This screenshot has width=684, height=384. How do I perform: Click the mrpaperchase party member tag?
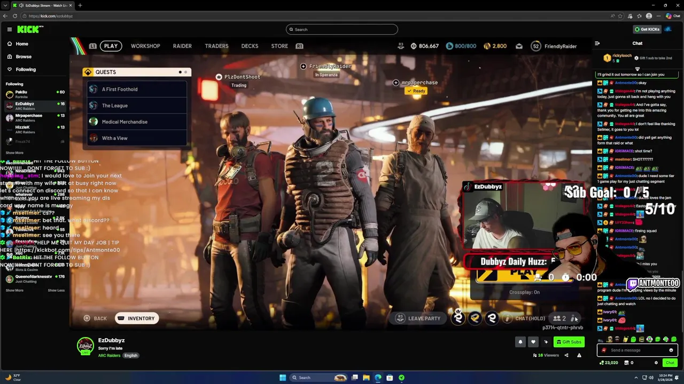coord(415,83)
